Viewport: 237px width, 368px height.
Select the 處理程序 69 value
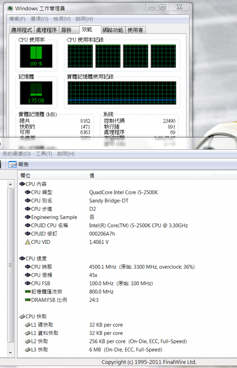click(x=173, y=132)
